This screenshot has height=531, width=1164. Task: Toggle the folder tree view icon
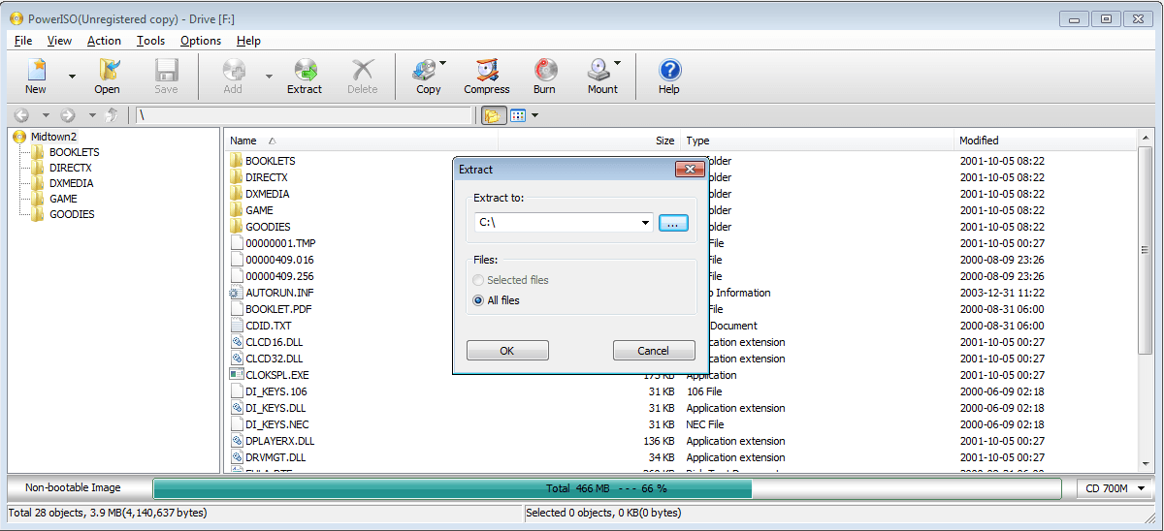[494, 115]
